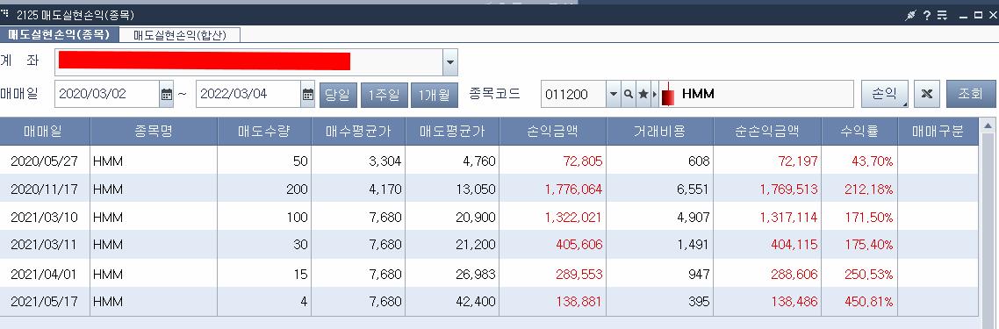This screenshot has width=999, height=329.
Task: Click the transaction cost 6,551
Action: 694,190
